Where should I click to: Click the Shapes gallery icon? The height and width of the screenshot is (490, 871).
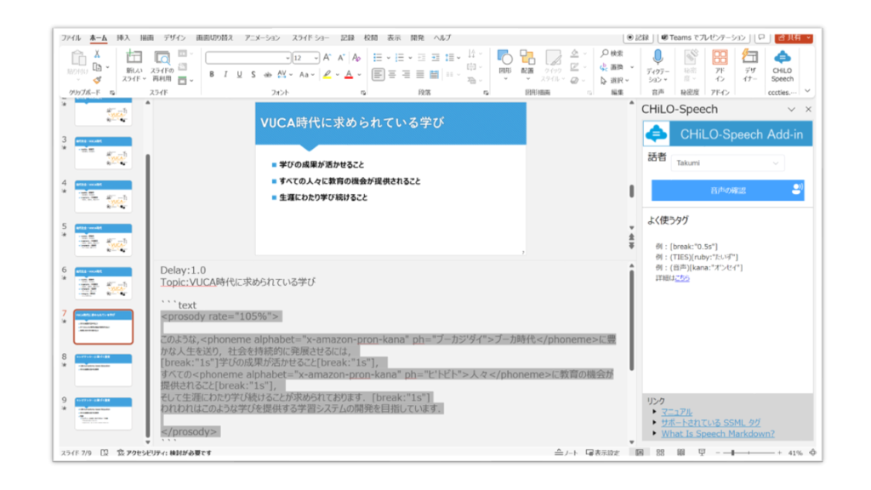(x=504, y=57)
